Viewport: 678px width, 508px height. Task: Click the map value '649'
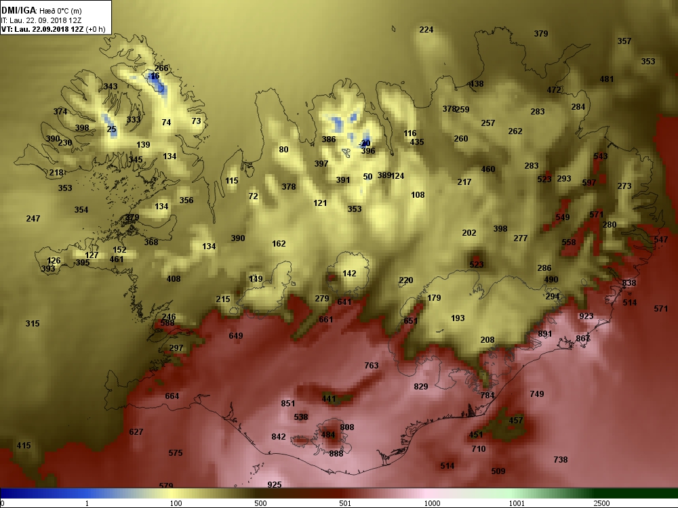[x=236, y=336]
